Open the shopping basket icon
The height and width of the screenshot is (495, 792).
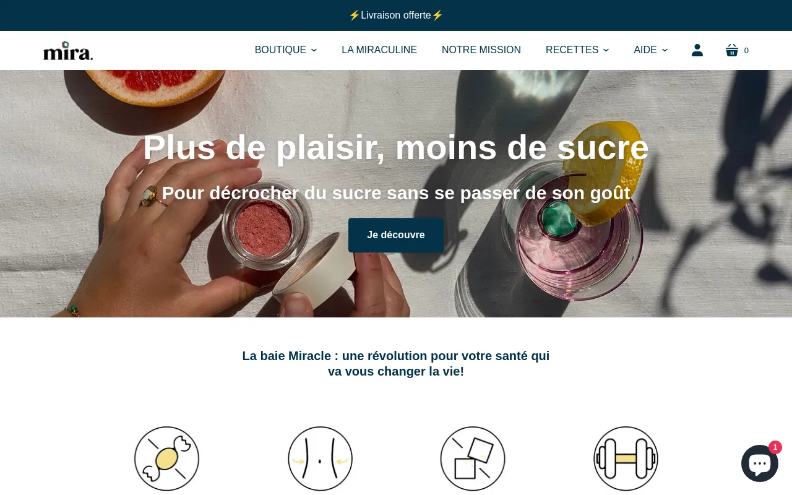pos(732,50)
